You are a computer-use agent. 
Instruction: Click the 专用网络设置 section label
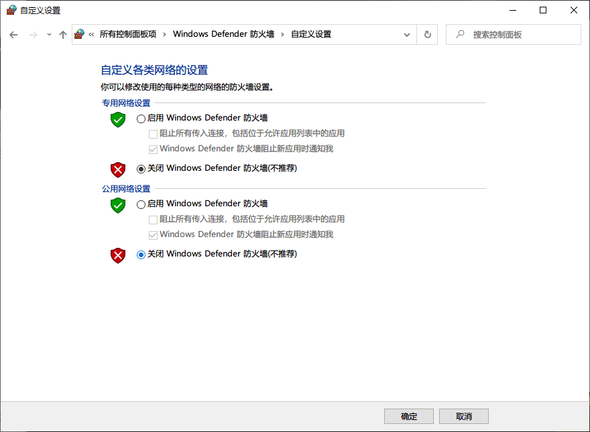click(126, 102)
